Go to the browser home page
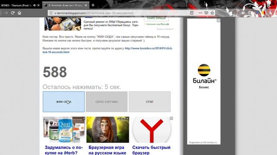This screenshot has height=155, width=277. [19, 13]
